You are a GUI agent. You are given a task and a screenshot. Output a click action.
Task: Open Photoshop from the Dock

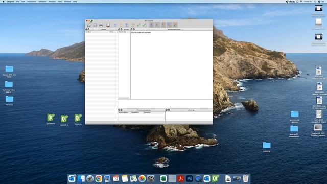[x=190, y=178]
